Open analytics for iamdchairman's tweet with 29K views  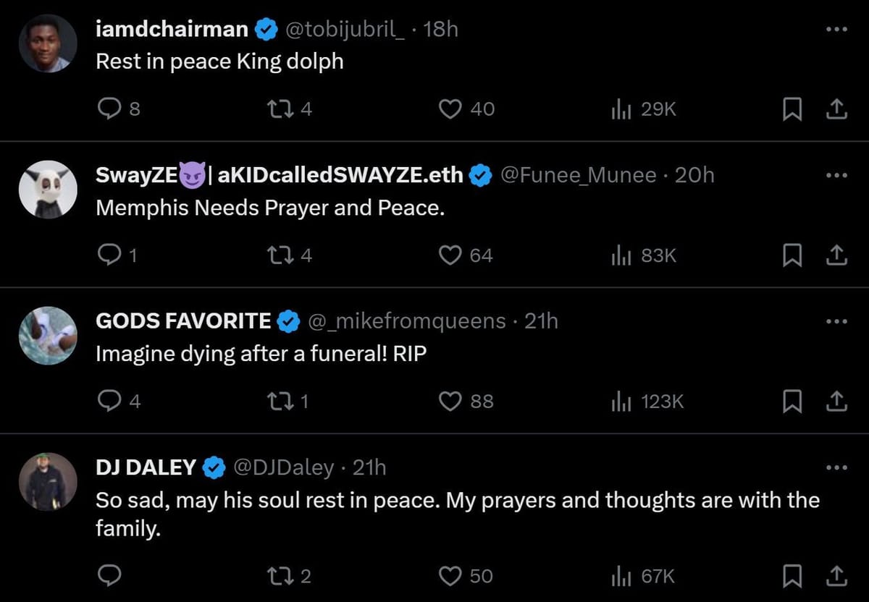coord(623,109)
